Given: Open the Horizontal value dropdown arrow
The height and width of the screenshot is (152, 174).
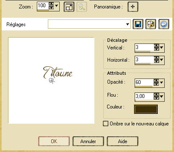Looking at the screenshot, I should click(161, 60).
